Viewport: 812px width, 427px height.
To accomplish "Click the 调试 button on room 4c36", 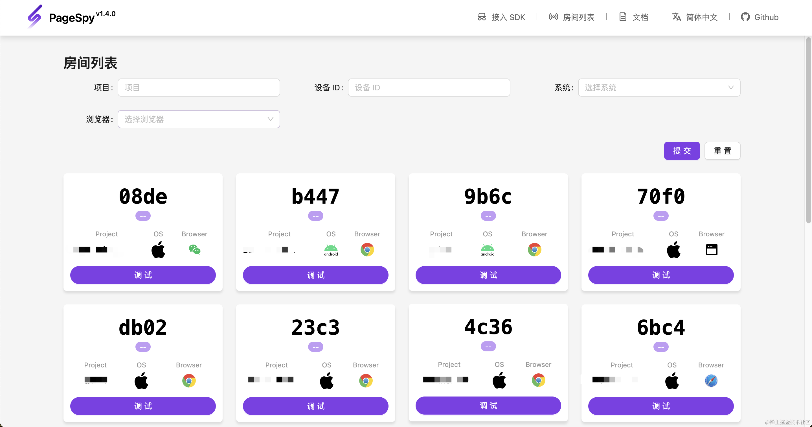I will (488, 406).
